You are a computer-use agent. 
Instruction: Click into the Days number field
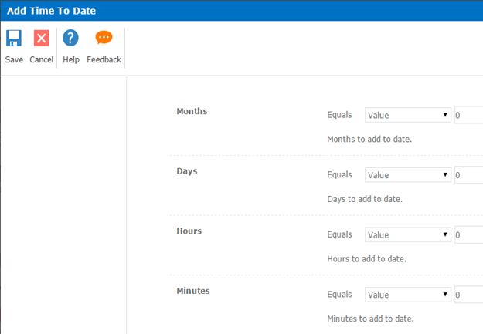point(468,175)
